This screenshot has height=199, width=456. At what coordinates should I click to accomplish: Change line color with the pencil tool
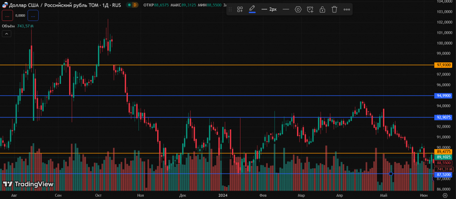(x=252, y=9)
